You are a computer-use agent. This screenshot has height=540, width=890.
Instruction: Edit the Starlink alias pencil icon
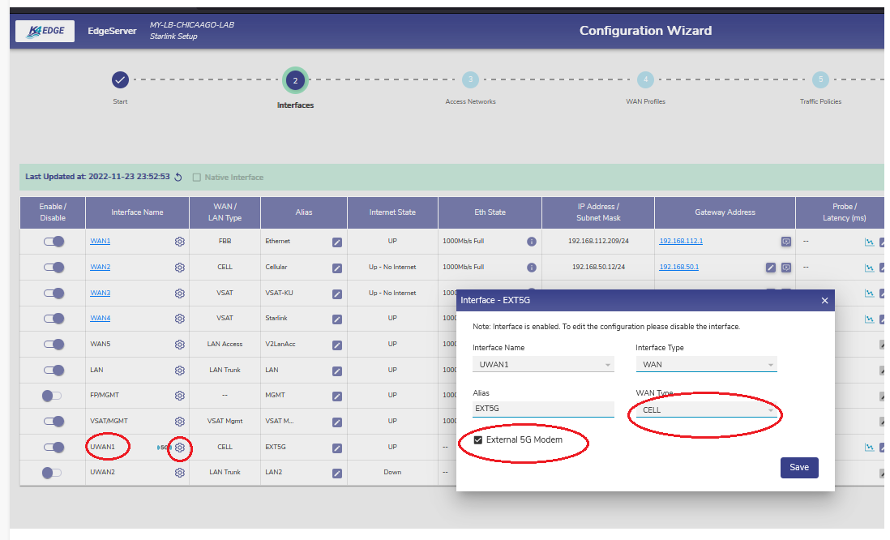tap(337, 319)
